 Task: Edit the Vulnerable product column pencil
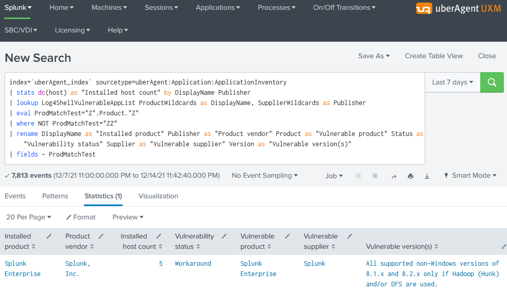(x=287, y=236)
